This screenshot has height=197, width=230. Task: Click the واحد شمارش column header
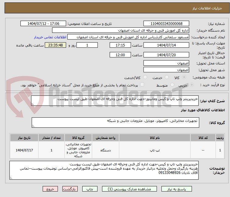[105, 138]
